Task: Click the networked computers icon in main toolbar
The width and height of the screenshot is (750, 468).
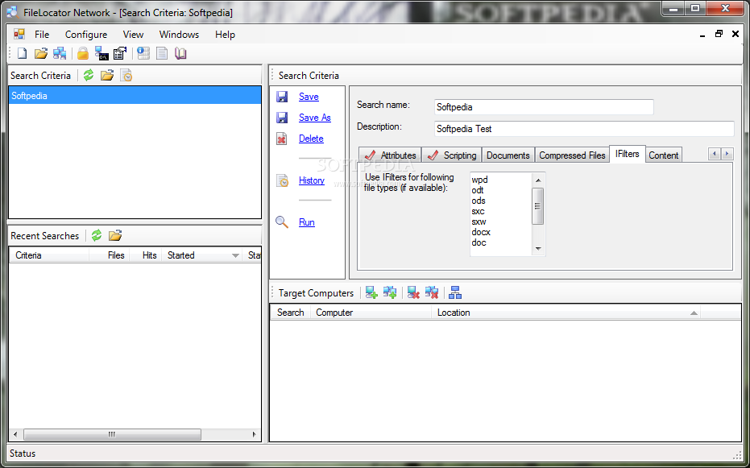Action: coord(60,53)
